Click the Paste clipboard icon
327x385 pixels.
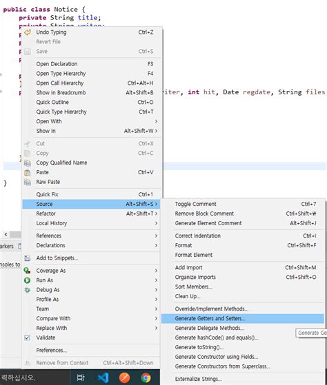point(28,173)
